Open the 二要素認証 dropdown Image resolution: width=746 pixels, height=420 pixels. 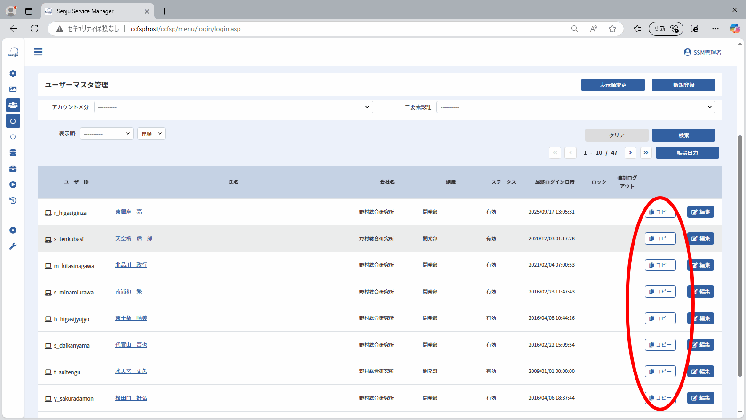[x=576, y=107]
